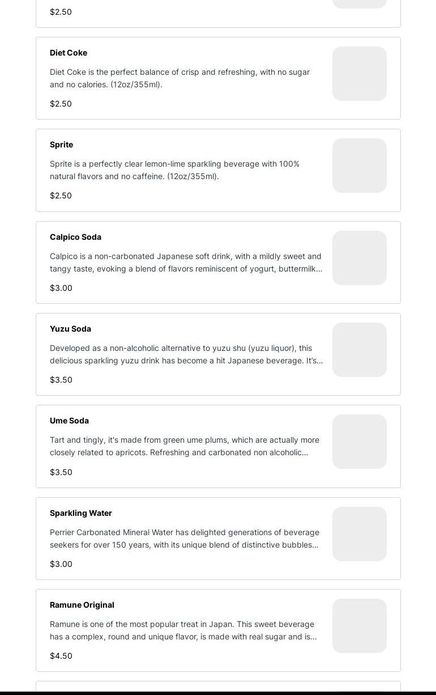Click the Yuzu Soda image placeholder

point(360,350)
